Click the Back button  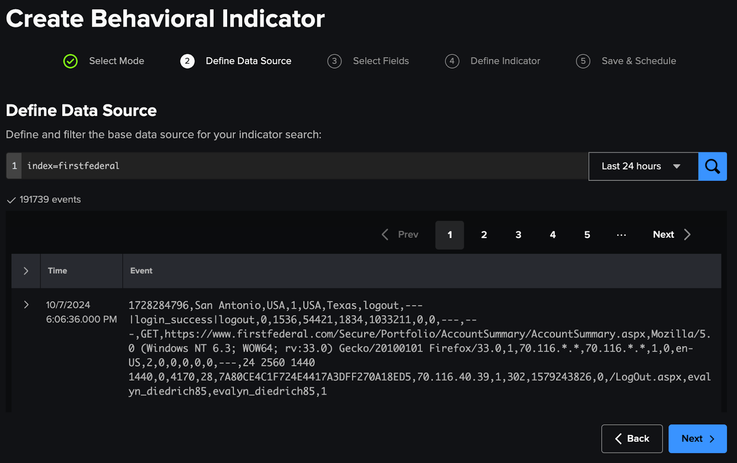pos(632,439)
